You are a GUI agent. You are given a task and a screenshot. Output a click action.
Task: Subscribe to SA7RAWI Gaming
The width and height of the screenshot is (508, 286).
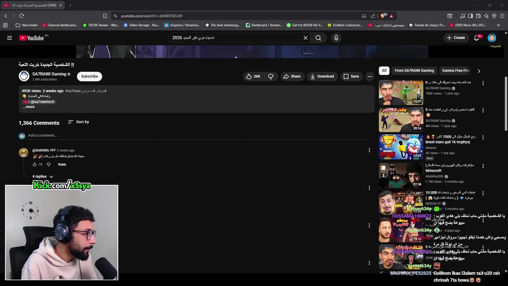(89, 76)
